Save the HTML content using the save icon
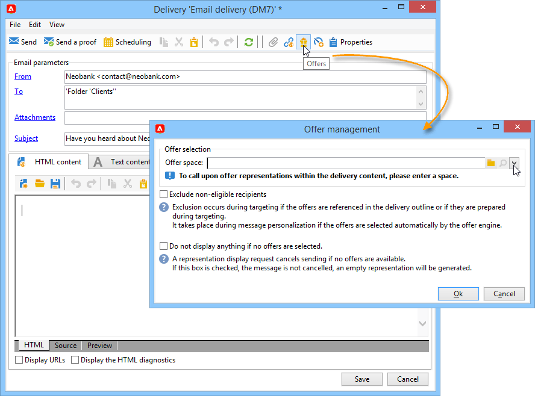Image resolution: width=535 pixels, height=407 pixels. 55,184
